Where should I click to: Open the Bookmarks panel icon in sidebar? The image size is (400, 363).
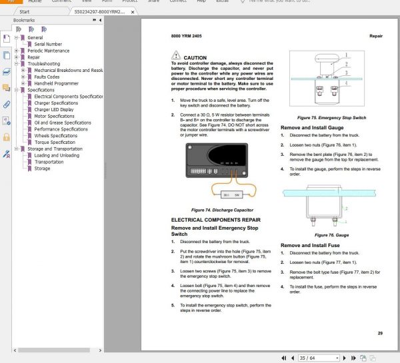[x=6, y=39]
